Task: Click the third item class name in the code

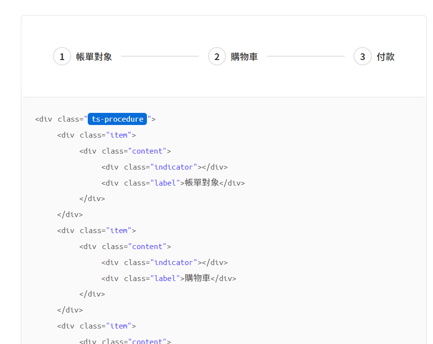Action: tap(119, 326)
